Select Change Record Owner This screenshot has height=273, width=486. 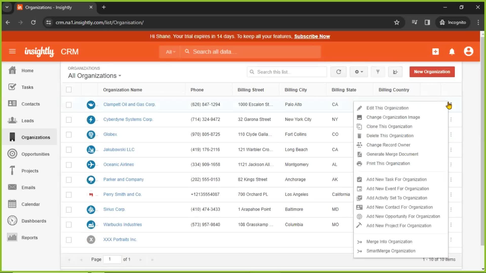click(388, 145)
